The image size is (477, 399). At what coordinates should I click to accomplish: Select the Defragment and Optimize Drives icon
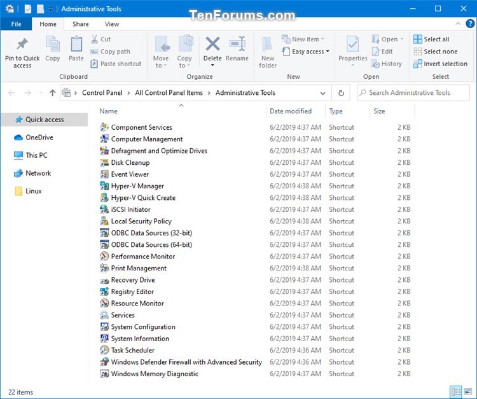coord(104,151)
